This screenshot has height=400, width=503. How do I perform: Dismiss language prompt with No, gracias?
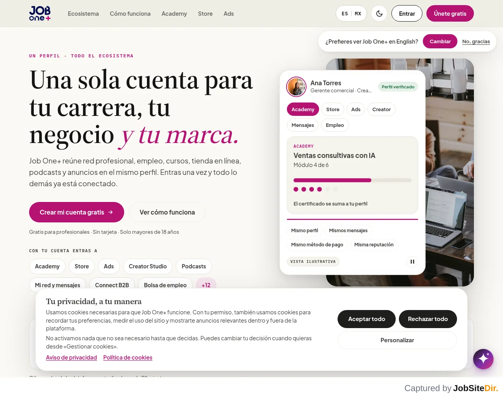coord(476,41)
